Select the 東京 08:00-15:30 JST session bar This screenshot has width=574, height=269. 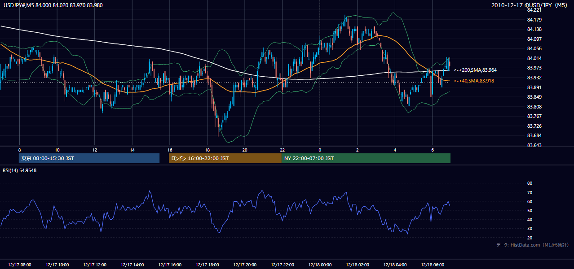point(89,158)
